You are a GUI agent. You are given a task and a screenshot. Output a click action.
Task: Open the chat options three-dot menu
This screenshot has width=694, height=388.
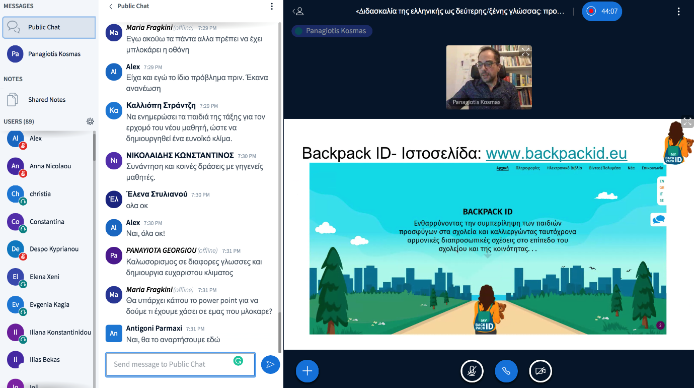[272, 7]
